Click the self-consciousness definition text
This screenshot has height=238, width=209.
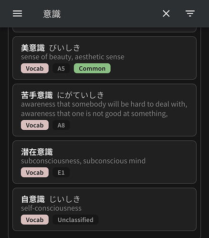pos(51,208)
